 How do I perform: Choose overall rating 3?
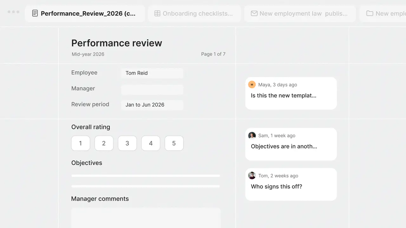point(127,143)
